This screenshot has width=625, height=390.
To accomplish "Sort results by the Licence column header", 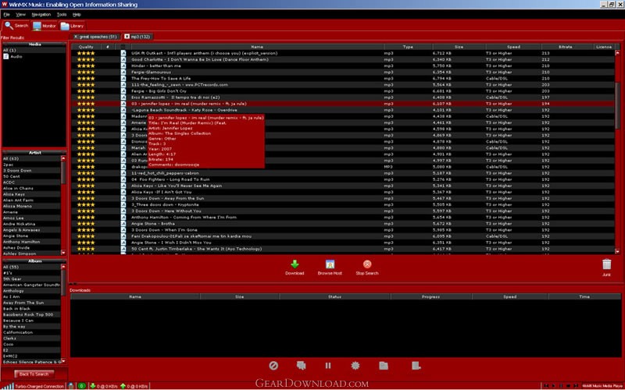I will (604, 47).
